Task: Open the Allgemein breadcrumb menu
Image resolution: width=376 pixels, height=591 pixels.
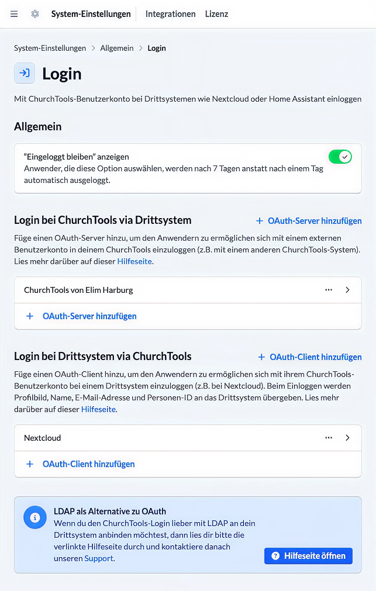Action: click(x=116, y=48)
